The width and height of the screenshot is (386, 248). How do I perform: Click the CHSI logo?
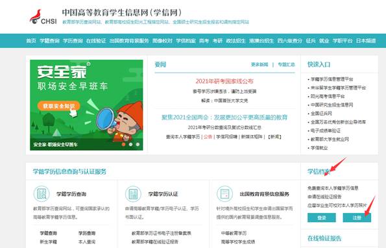pos(43,18)
